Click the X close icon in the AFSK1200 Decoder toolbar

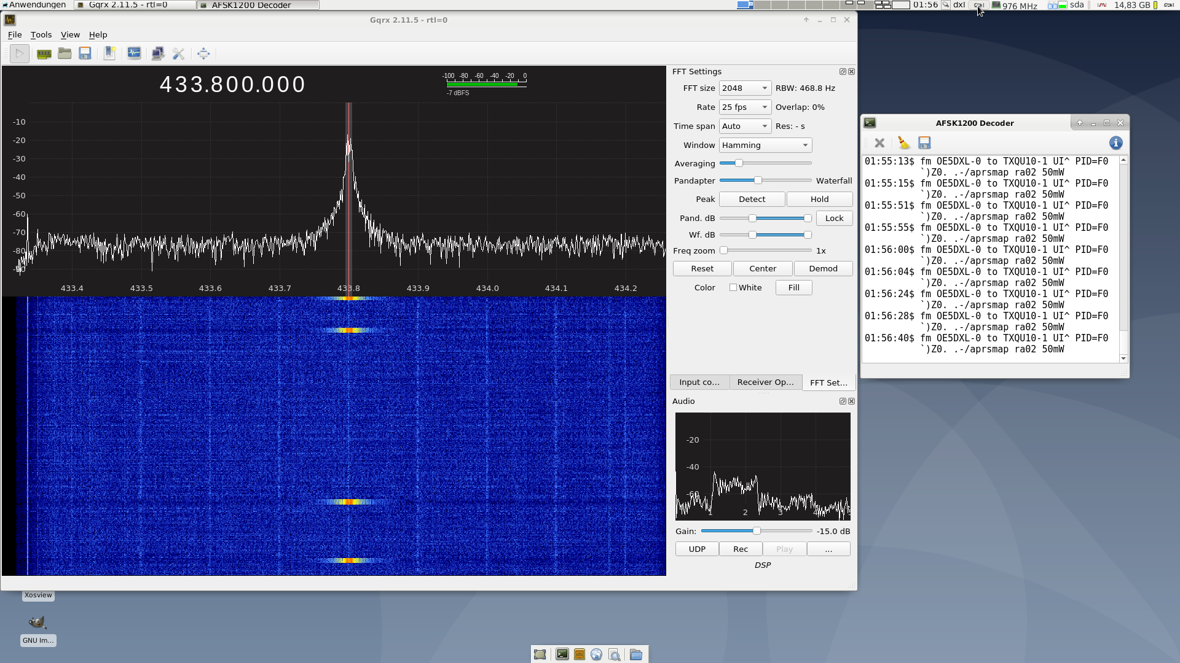879,143
